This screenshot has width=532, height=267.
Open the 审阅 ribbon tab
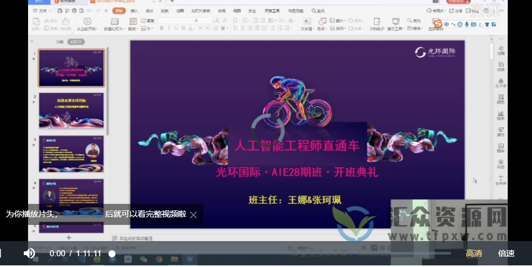(x=222, y=11)
